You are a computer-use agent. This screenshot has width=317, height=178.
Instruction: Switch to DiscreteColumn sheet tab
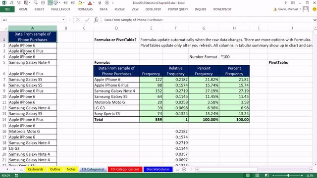(158, 169)
